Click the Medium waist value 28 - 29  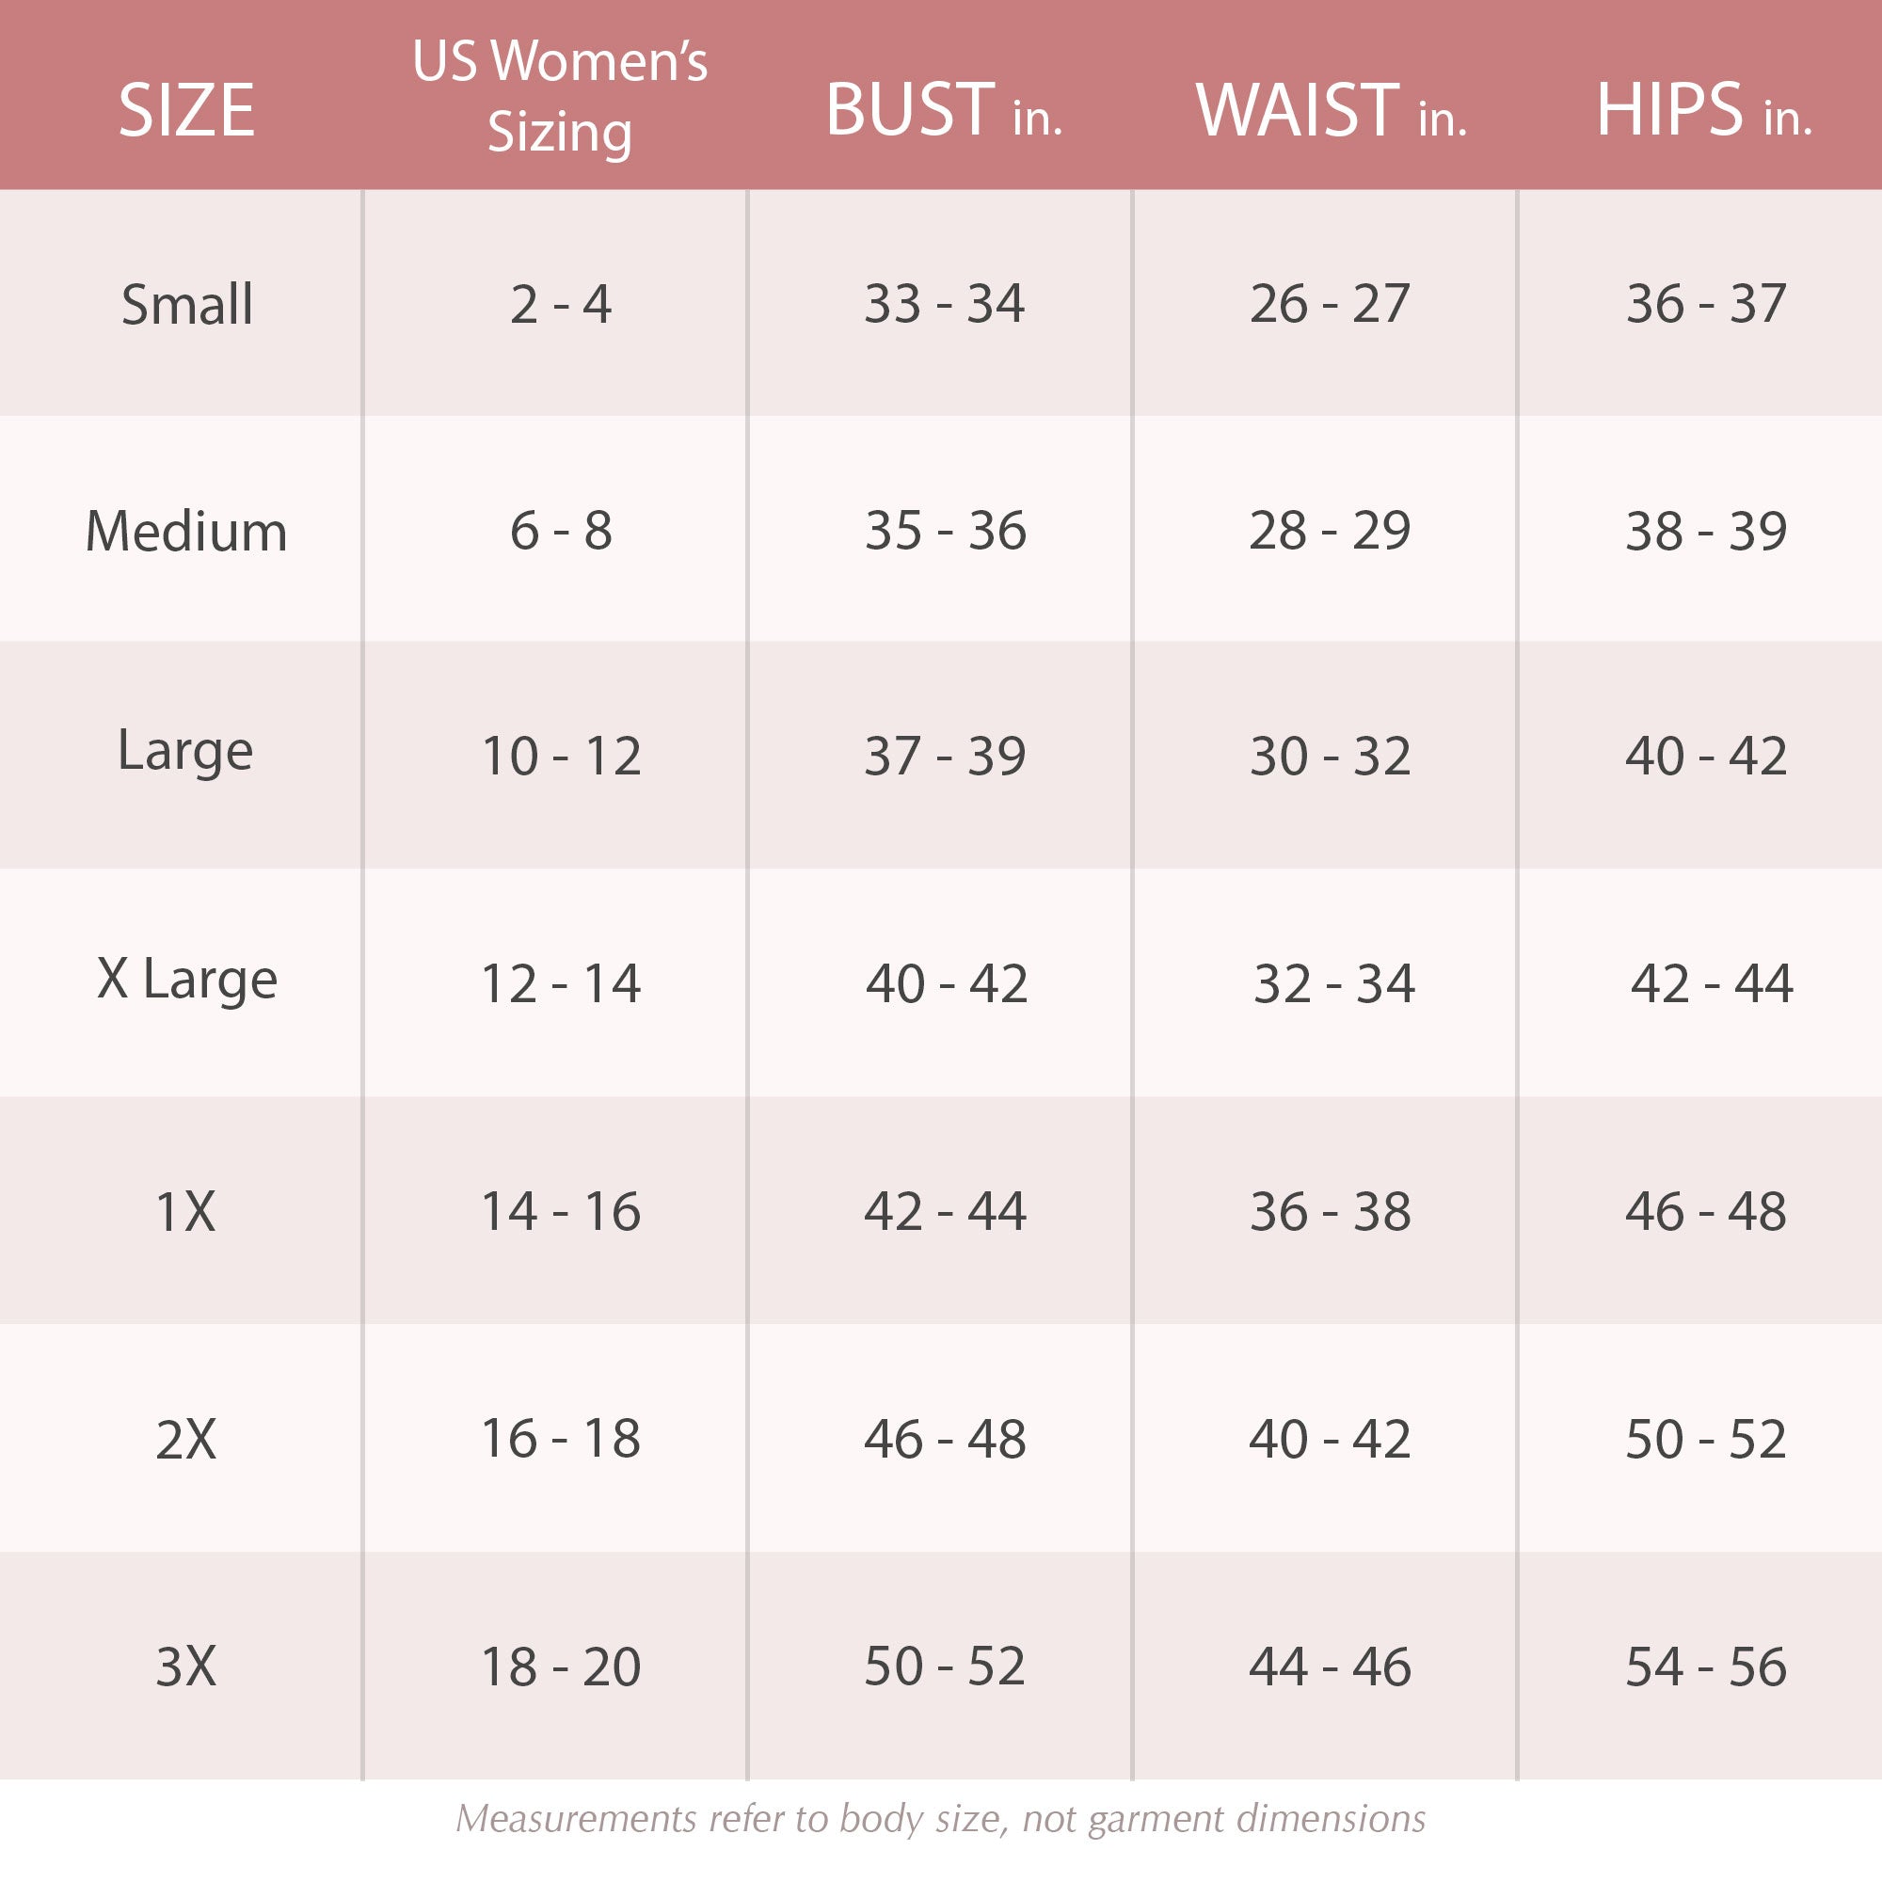1330,531
